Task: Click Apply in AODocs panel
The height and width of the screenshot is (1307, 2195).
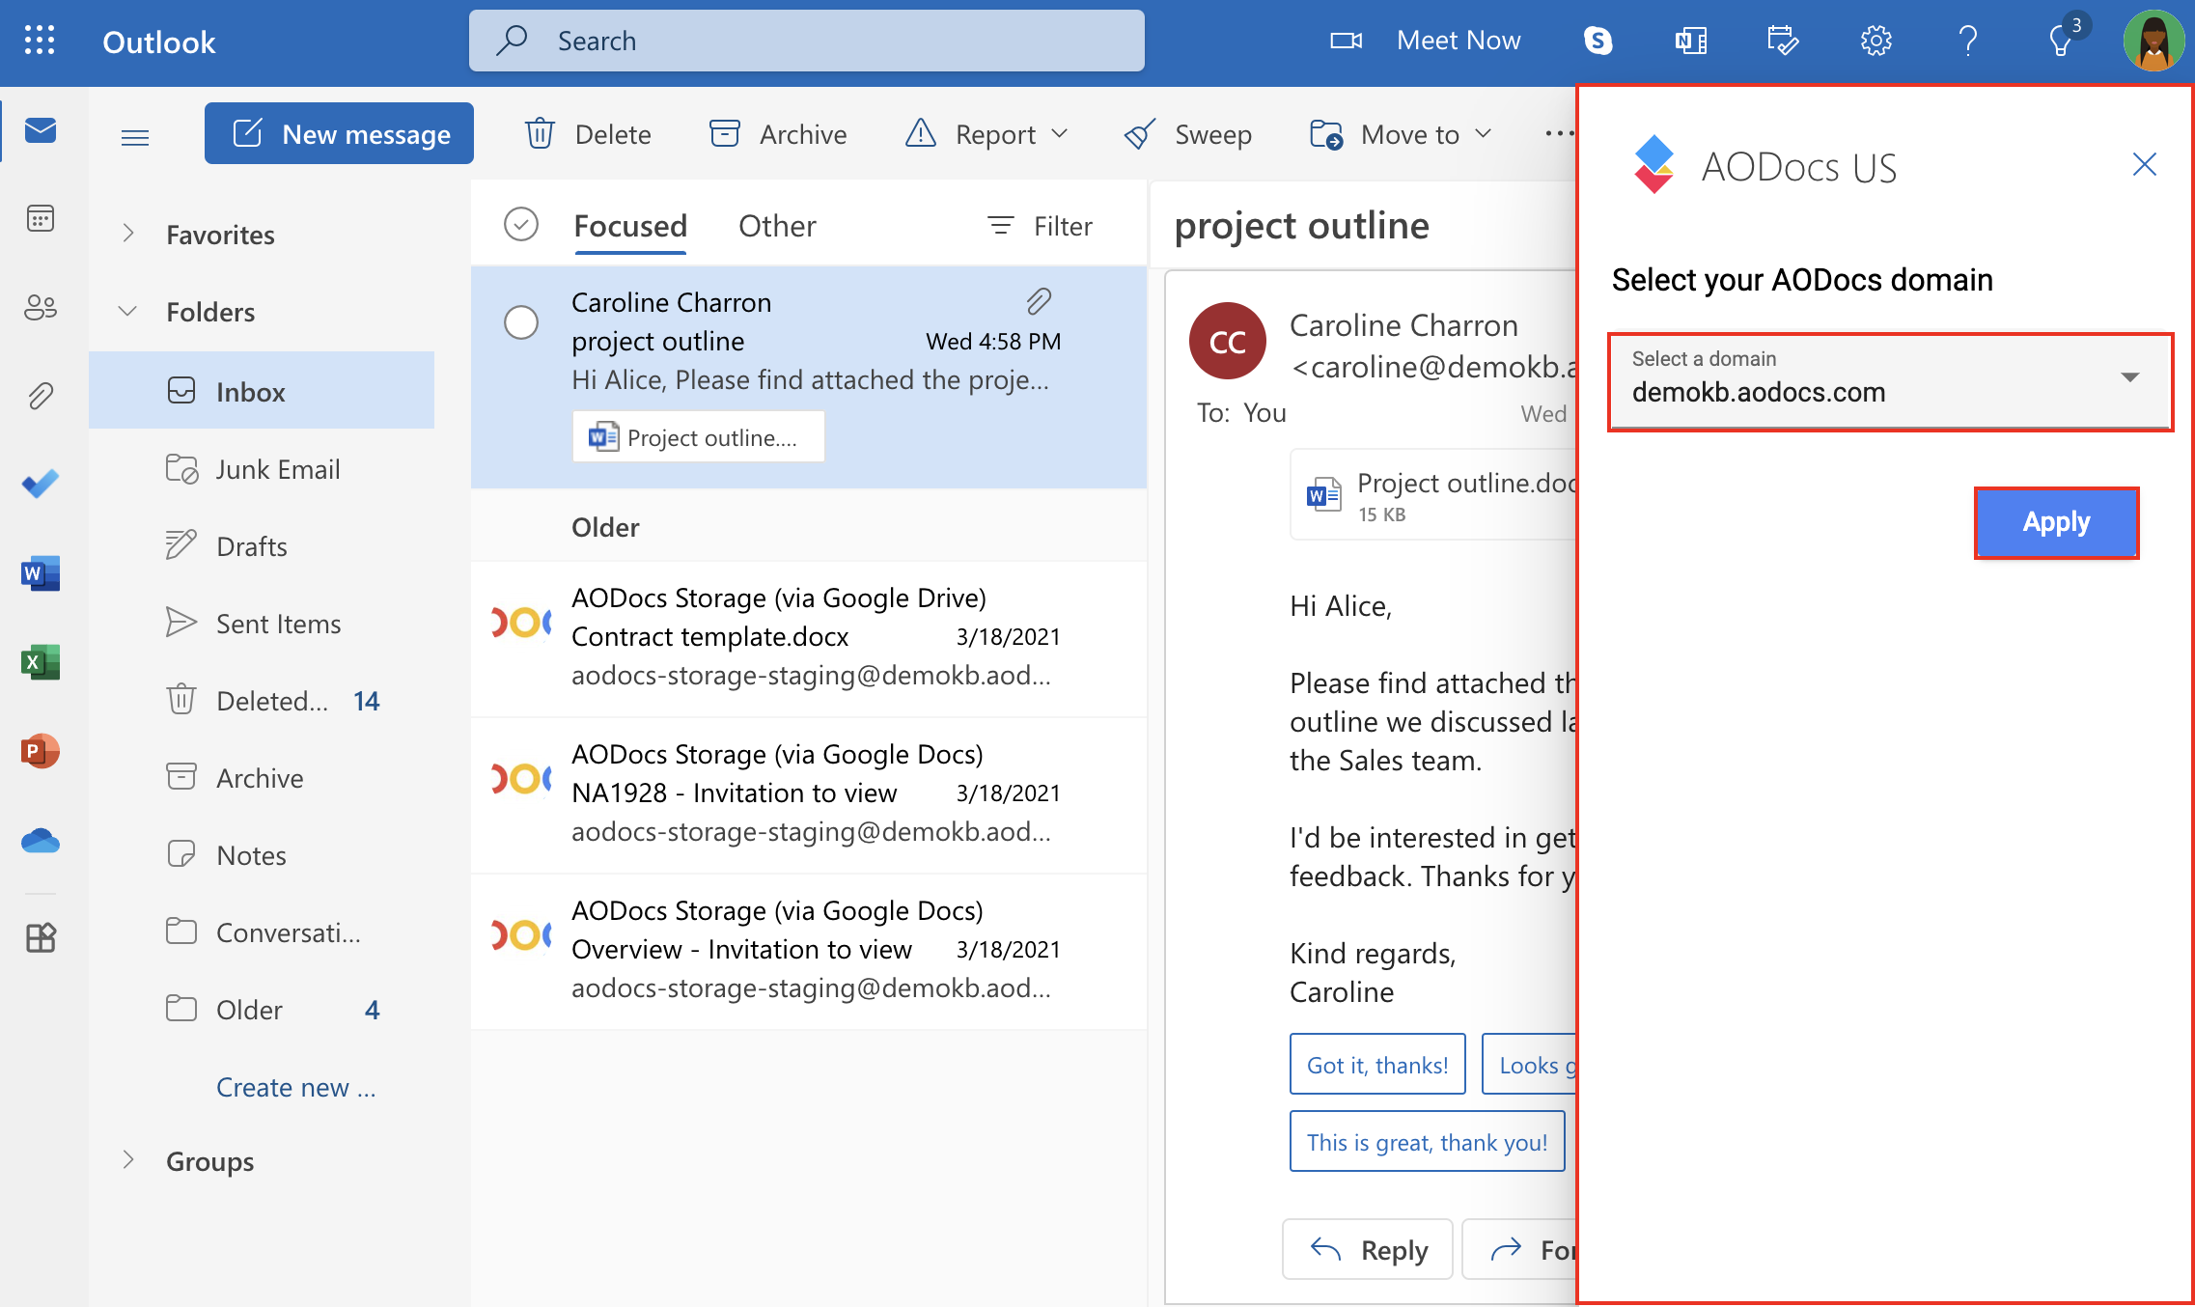Action: coord(2056,522)
